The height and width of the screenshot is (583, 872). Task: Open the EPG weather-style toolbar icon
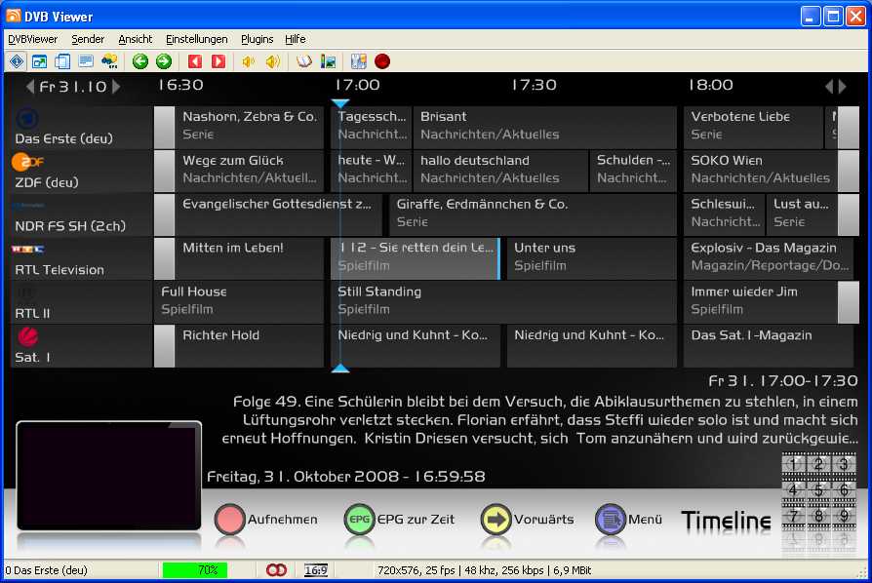coord(109,61)
